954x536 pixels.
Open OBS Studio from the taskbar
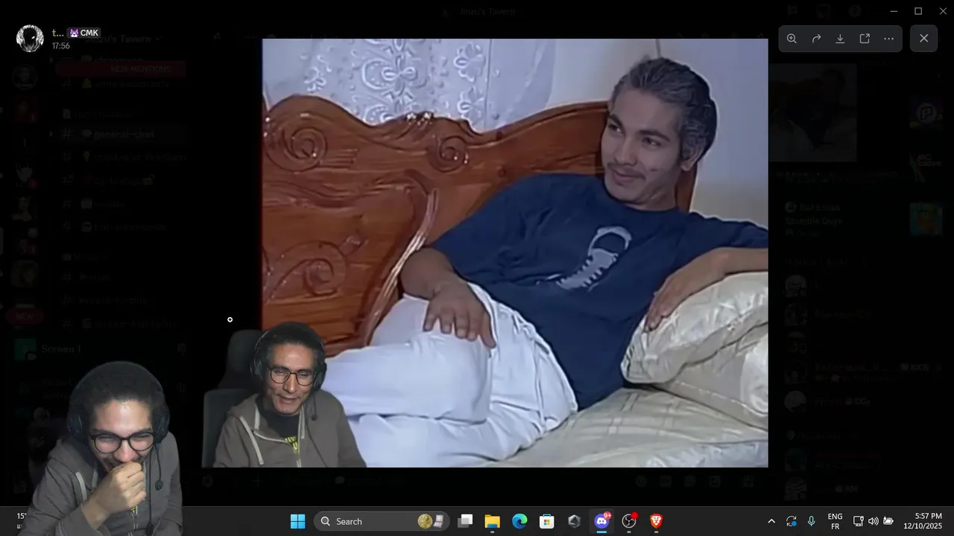pos(629,521)
